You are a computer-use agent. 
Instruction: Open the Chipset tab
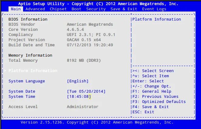(x=58, y=9)
